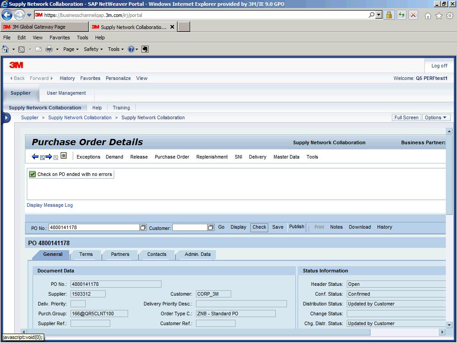Open the print options dropdown arrow
457x343 pixels.
point(57,49)
